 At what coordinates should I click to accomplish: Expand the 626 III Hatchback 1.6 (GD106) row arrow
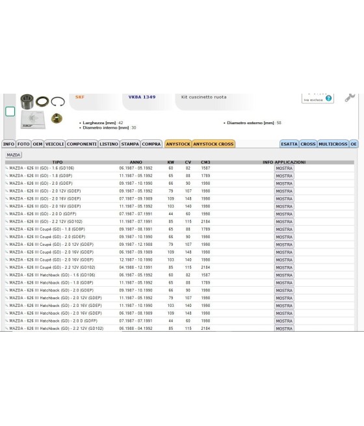tap(6, 275)
